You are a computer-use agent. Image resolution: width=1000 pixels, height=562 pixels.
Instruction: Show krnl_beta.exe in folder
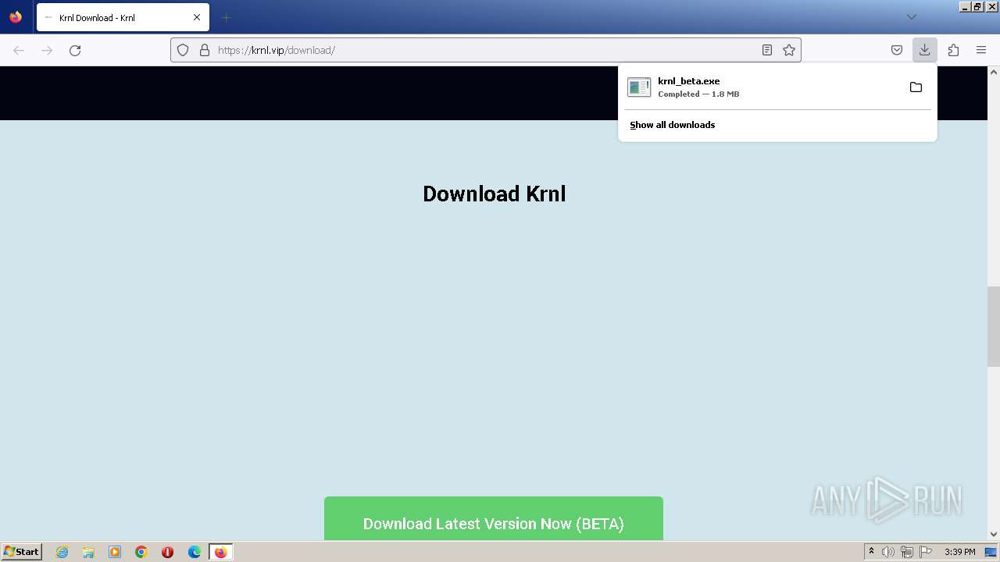(x=916, y=87)
